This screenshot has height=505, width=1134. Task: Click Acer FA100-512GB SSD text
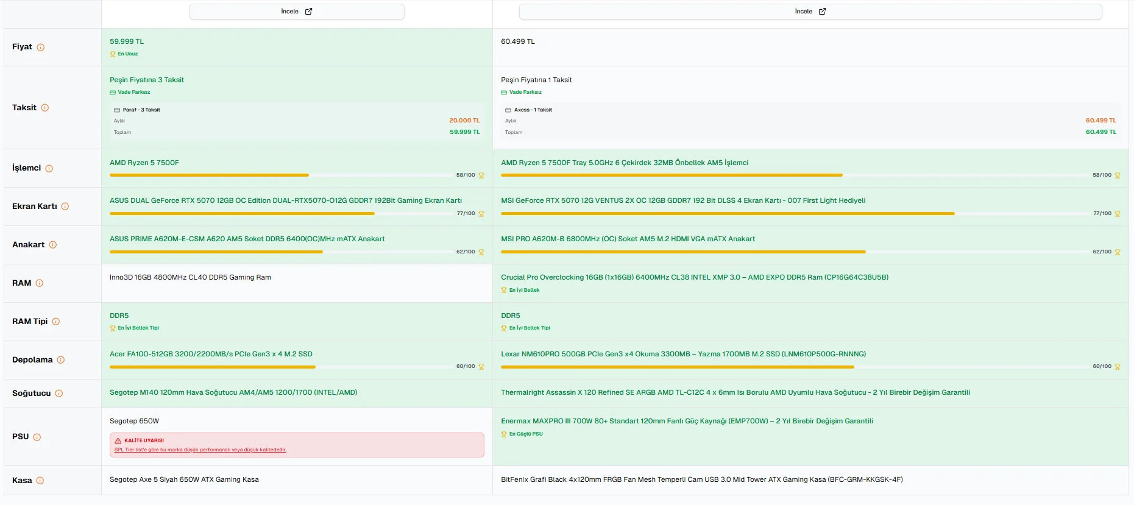click(211, 355)
